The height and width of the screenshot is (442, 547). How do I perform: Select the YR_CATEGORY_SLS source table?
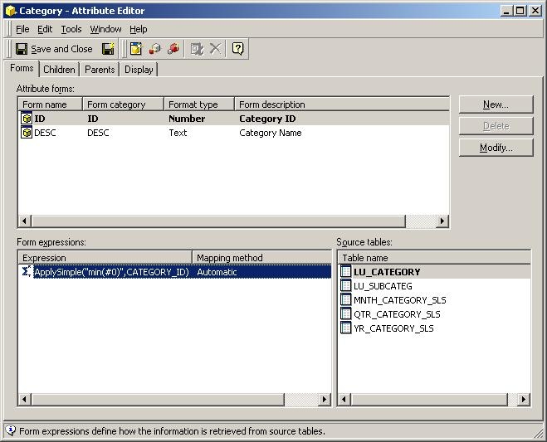point(393,328)
